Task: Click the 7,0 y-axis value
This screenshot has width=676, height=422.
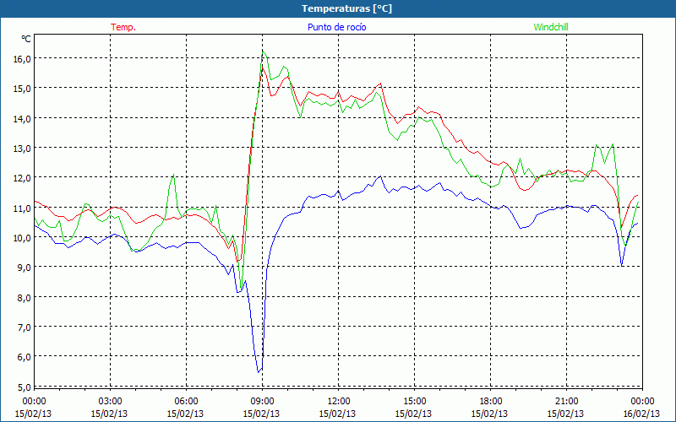Action: coord(24,327)
